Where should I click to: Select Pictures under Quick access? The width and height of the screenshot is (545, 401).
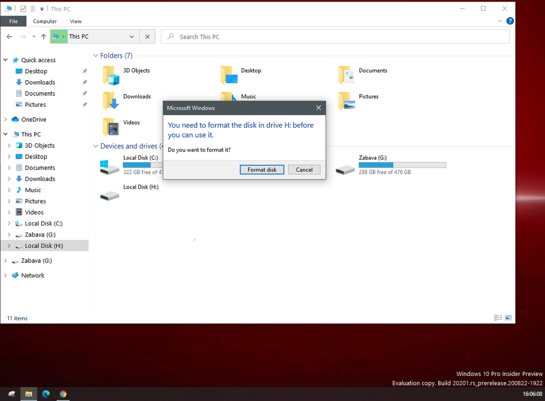coord(35,104)
